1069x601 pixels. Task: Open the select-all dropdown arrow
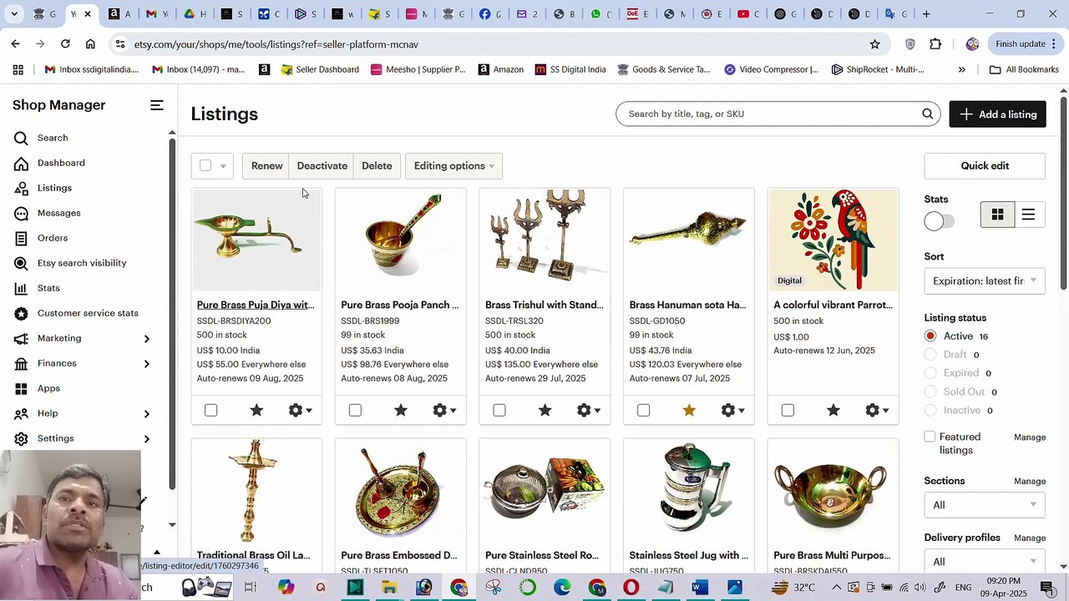click(223, 166)
